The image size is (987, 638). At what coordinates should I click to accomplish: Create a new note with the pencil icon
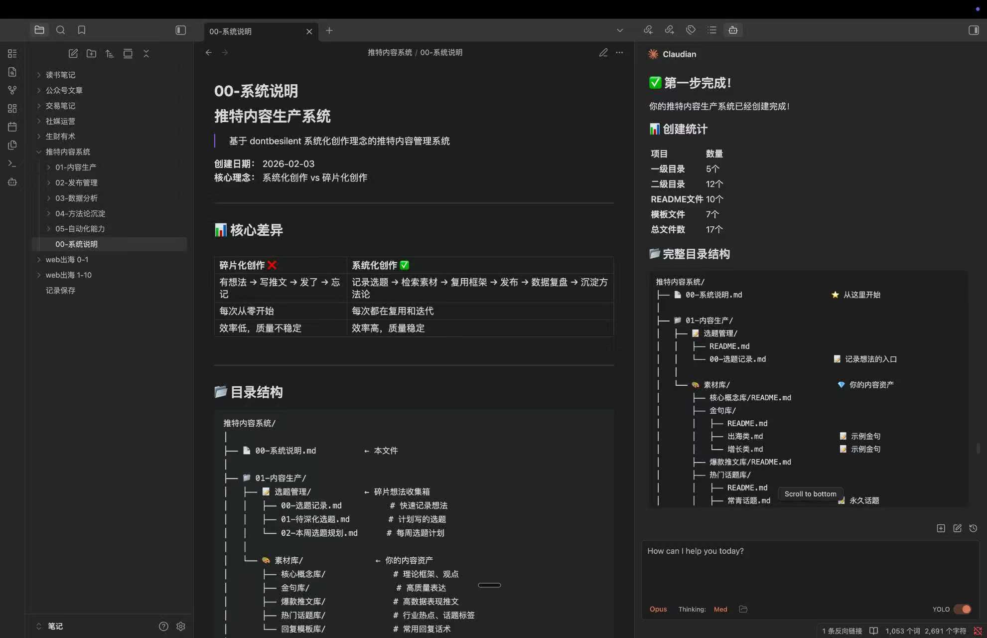coord(73,53)
